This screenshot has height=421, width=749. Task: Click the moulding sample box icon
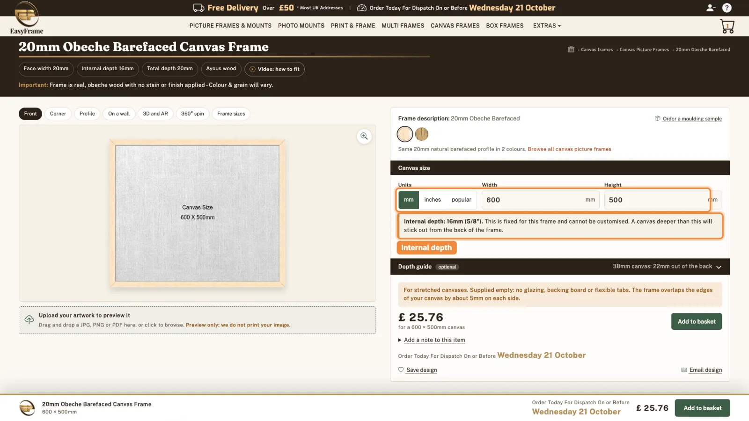[x=657, y=118]
